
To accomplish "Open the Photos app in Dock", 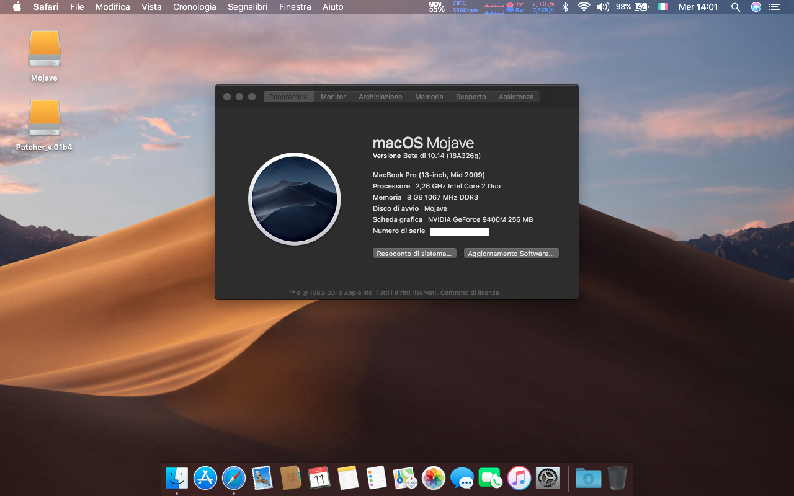I will (x=434, y=478).
